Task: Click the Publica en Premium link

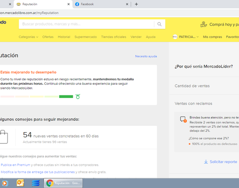Action: (15, 165)
